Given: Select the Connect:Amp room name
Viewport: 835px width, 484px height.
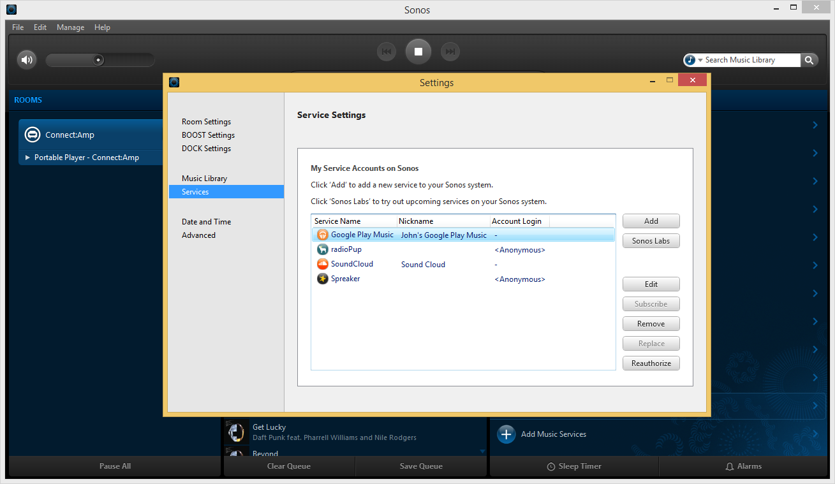Looking at the screenshot, I should 70,135.
